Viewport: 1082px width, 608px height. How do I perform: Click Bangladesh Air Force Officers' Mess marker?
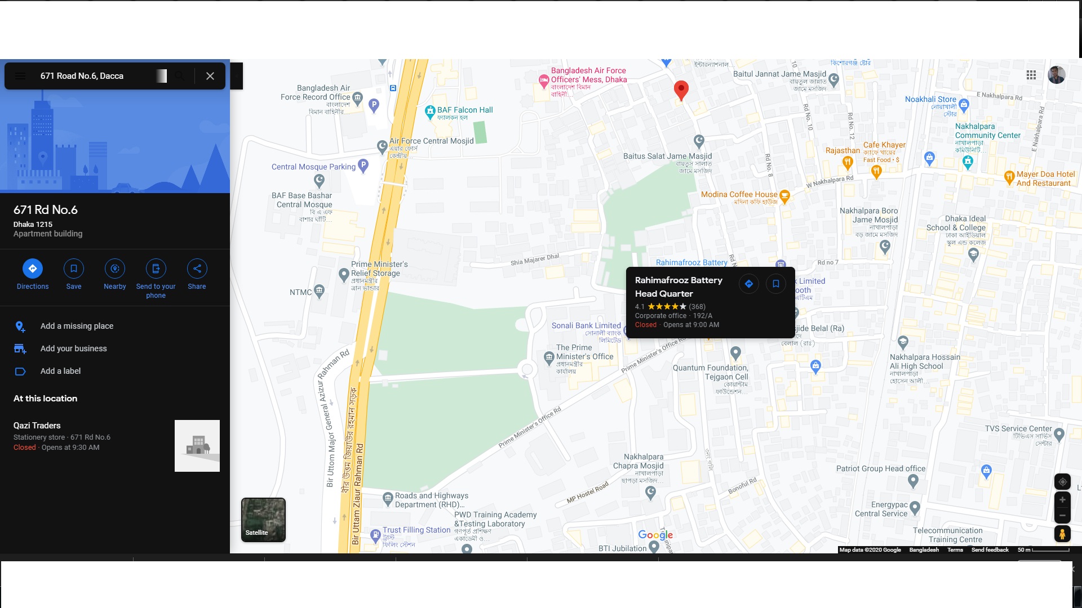544,81
